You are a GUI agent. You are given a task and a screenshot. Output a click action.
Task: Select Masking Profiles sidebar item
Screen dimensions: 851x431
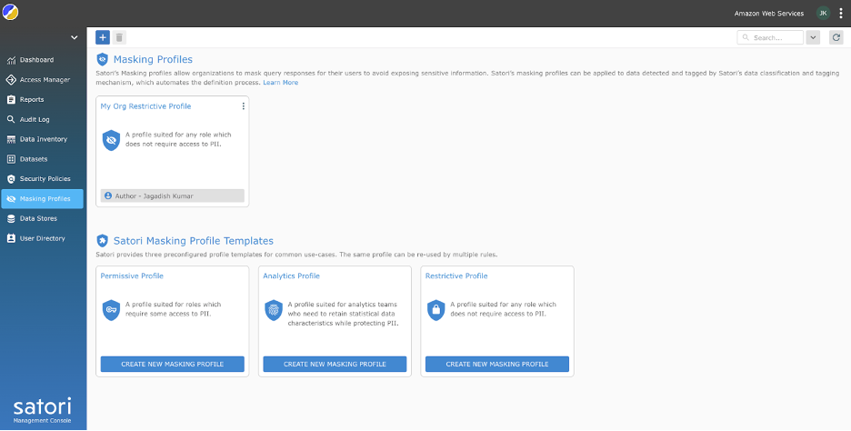click(x=43, y=198)
